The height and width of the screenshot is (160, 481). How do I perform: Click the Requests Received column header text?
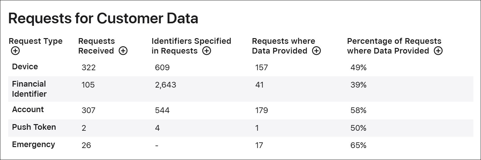click(97, 46)
